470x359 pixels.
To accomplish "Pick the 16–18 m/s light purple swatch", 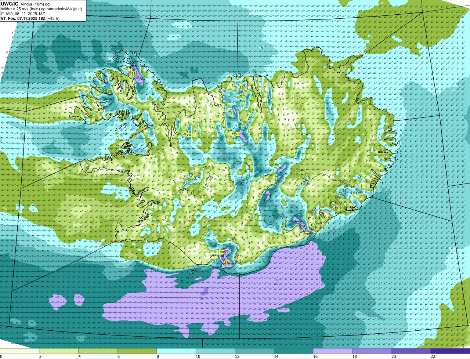I will pos(333,351).
